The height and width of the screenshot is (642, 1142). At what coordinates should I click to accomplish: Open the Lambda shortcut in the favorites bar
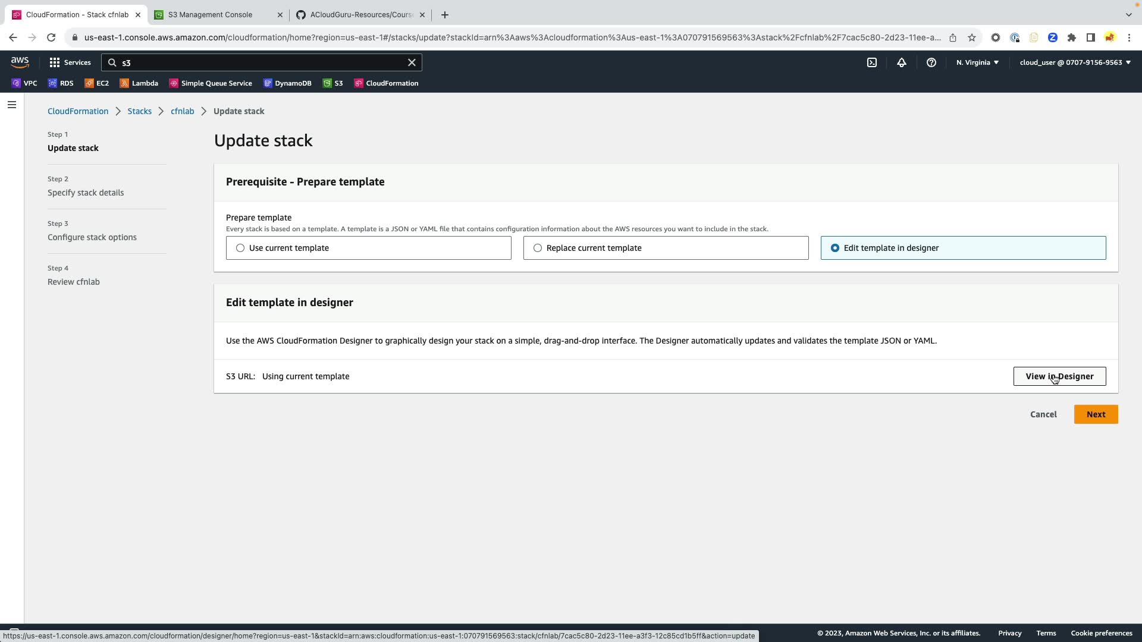139,83
